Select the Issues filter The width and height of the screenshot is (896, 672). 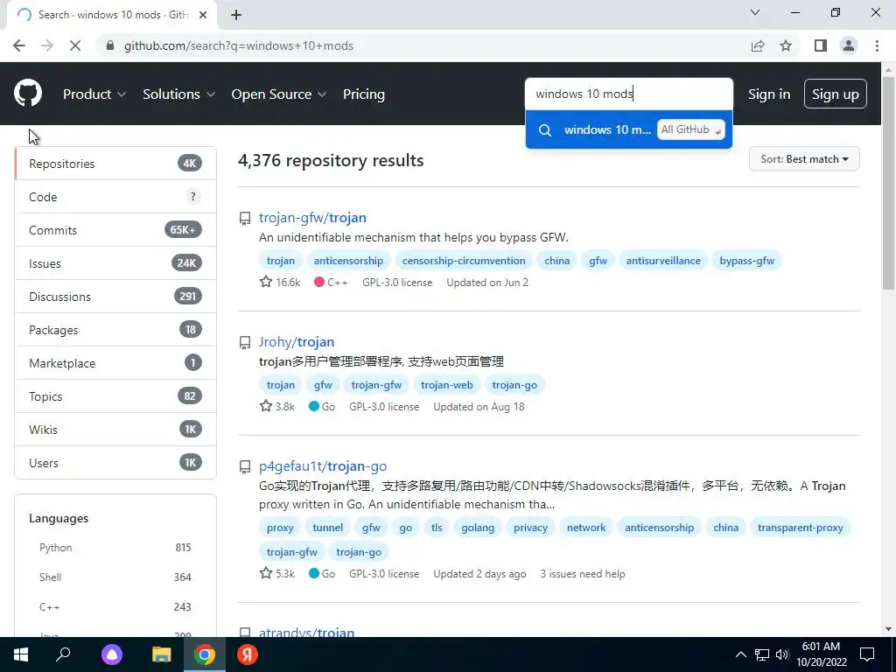click(x=115, y=262)
